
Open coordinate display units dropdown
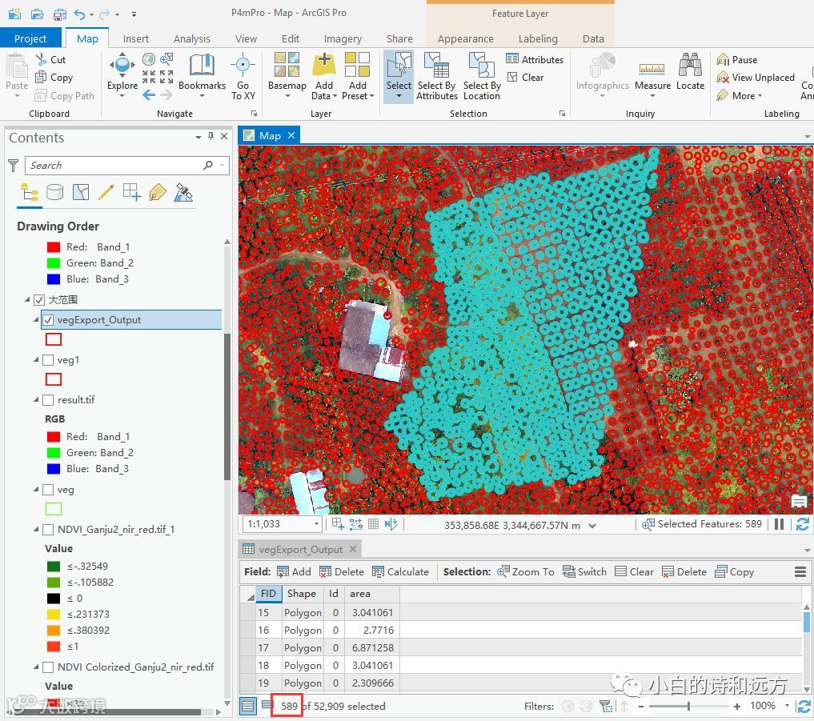coord(591,525)
